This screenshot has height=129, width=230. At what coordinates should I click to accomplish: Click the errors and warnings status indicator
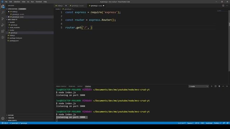pyautogui.click(x=5, y=123)
